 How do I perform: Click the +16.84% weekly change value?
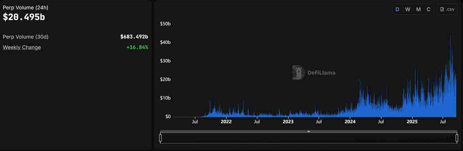point(137,47)
